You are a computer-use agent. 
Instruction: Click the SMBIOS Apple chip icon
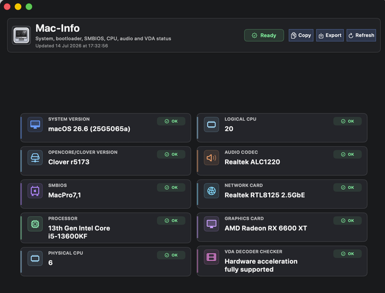coord(35,190)
